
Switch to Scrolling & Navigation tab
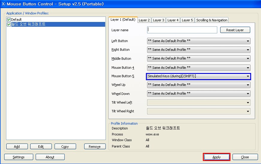(x=212, y=20)
